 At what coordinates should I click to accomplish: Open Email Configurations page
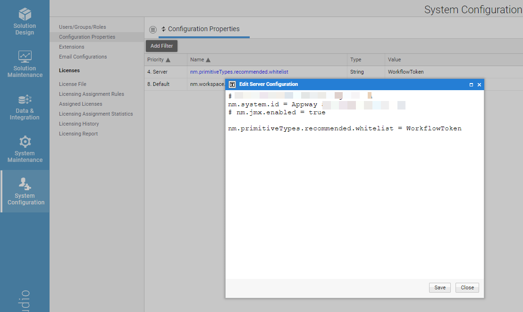tap(83, 57)
